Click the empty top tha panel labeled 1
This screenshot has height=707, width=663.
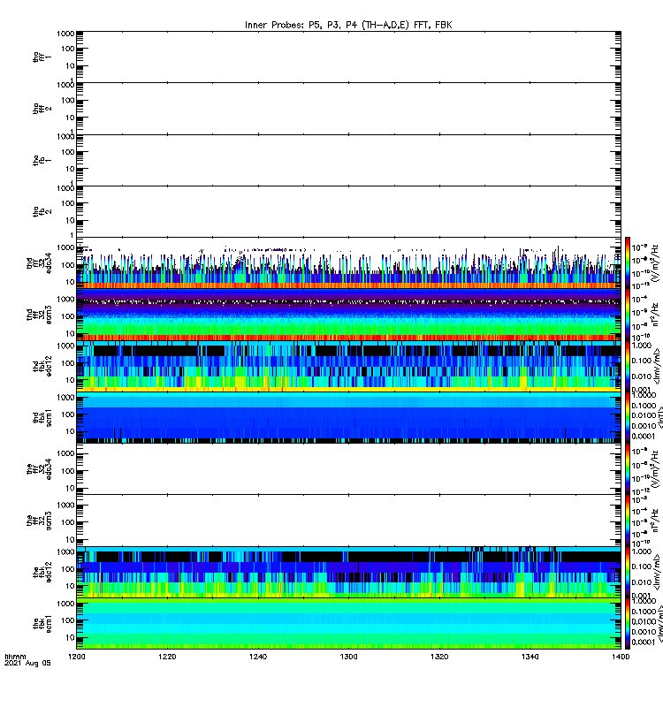click(x=348, y=57)
